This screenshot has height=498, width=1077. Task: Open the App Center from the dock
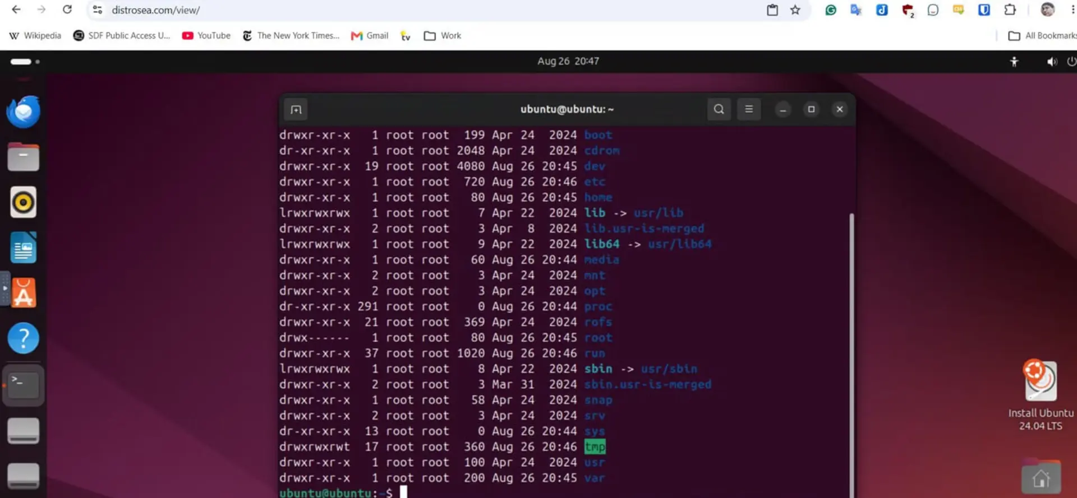pos(24,292)
